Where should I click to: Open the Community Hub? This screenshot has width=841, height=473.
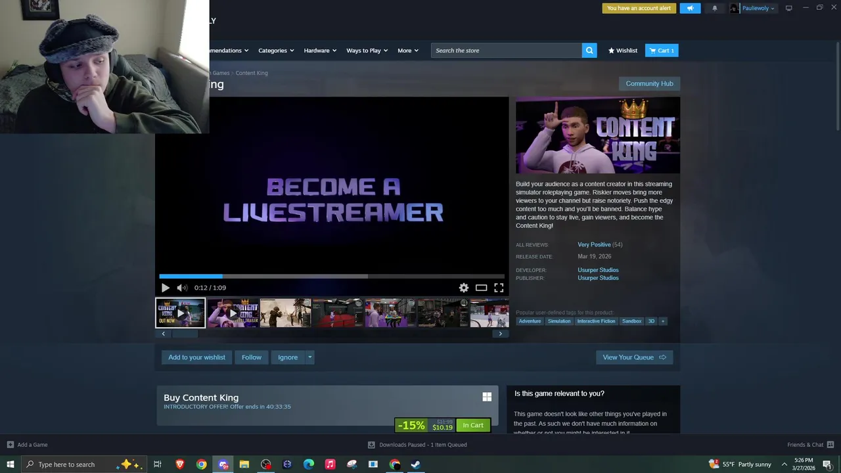(x=649, y=83)
